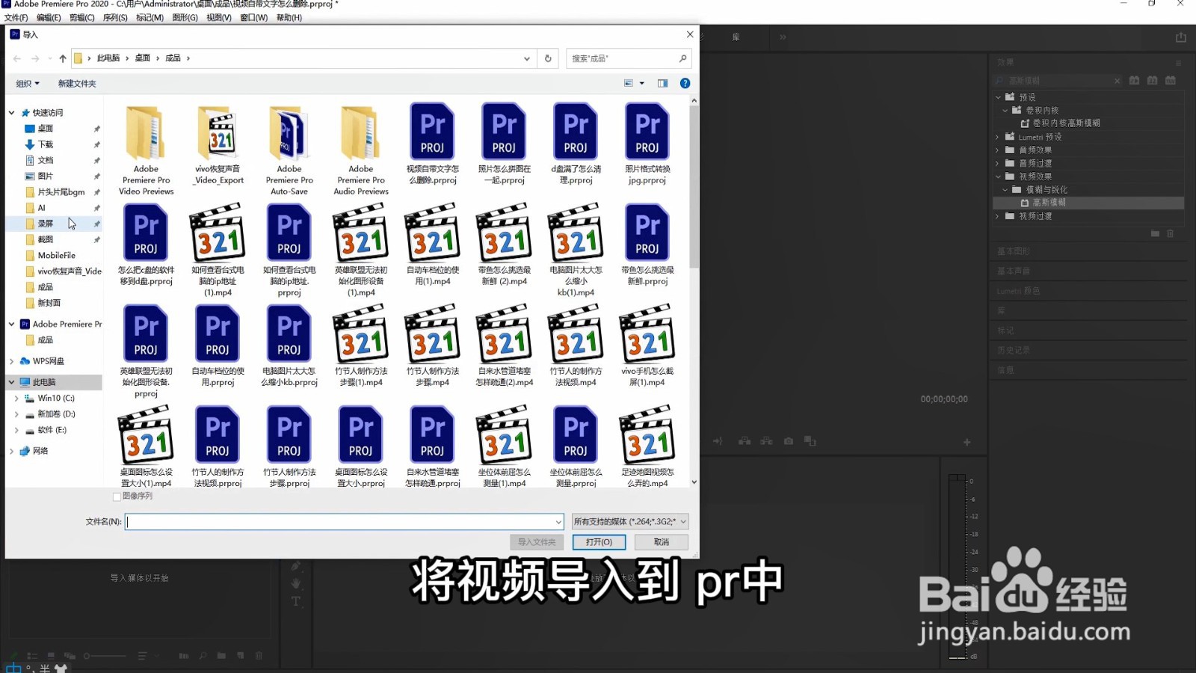Image resolution: width=1196 pixels, height=673 pixels.
Task: Click the blue Help question-mark icon in the import dialog
Action: point(685,83)
